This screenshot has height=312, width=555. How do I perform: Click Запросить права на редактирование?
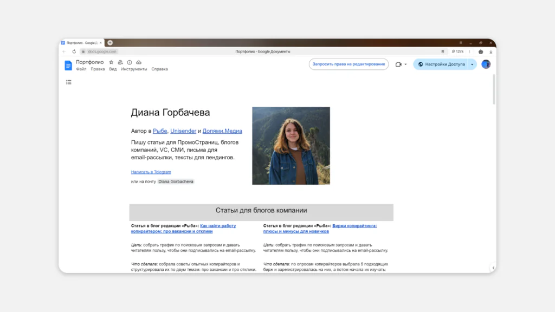[349, 63]
